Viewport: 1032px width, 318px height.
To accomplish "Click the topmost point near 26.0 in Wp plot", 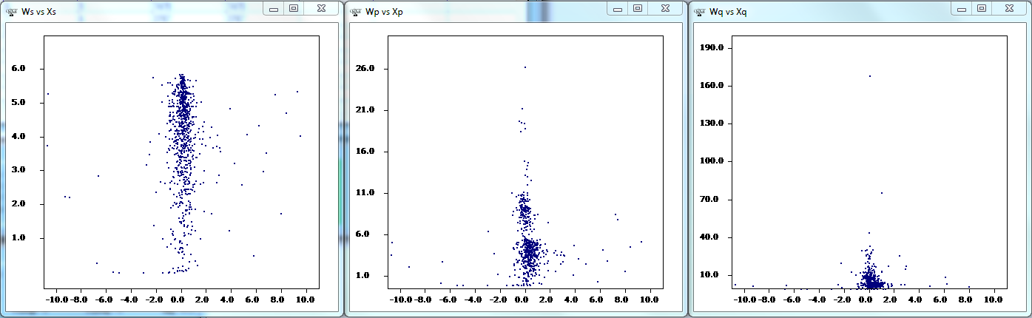I will [x=525, y=67].
